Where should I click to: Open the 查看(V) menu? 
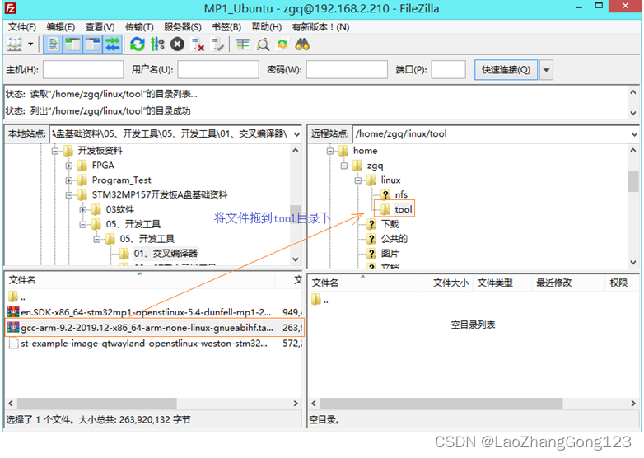pos(100,27)
